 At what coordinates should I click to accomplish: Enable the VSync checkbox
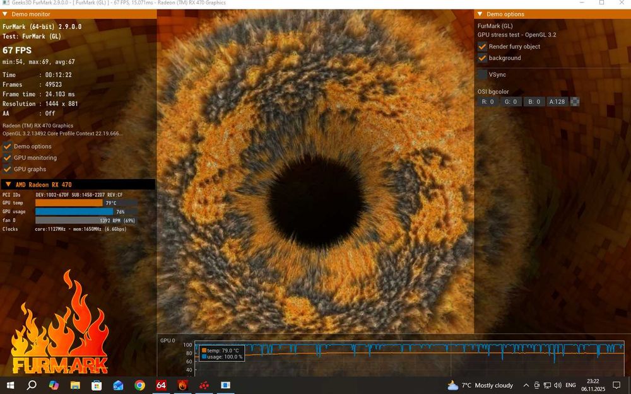click(483, 74)
